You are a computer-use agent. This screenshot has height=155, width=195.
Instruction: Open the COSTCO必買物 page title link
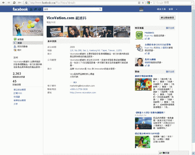tap(158, 45)
